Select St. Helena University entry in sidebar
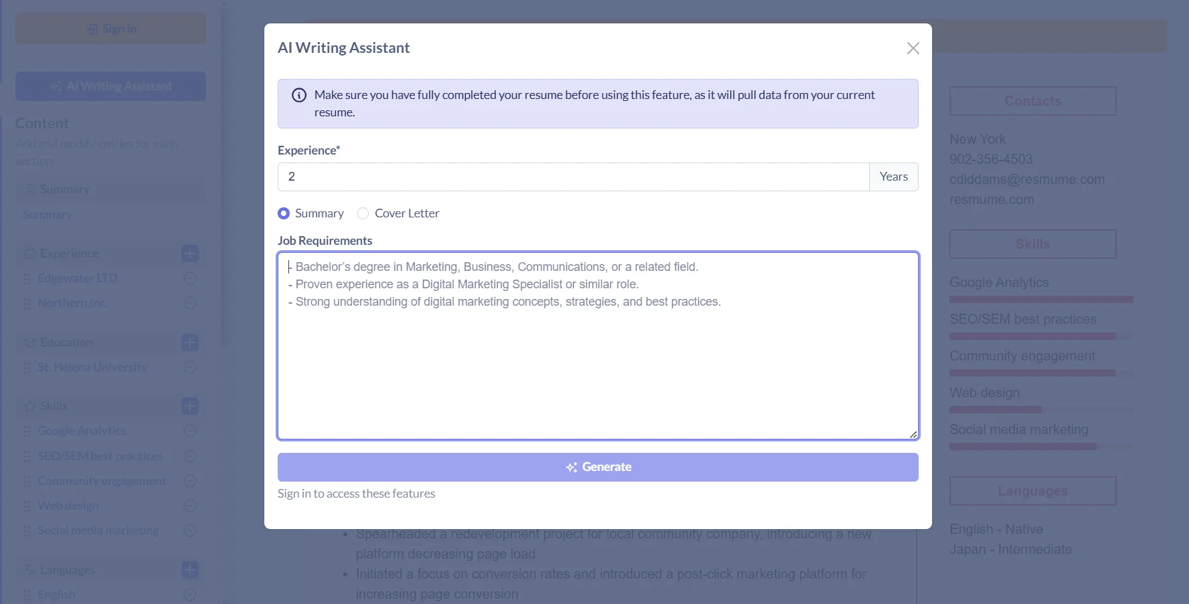 (92, 367)
